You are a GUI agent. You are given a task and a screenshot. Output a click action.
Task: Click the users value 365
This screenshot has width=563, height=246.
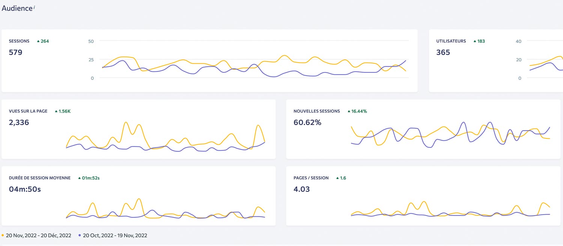click(x=443, y=52)
